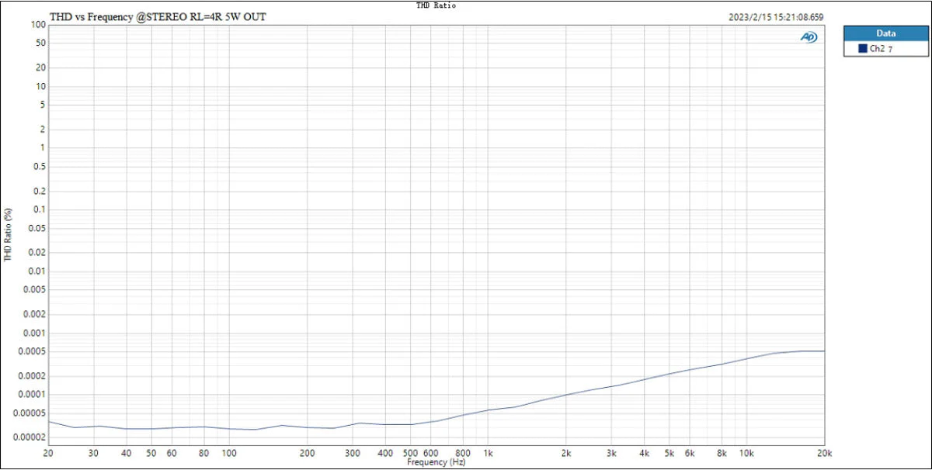932x470 pixels.
Task: Click the 5k frequency axis tick label
Action: tap(669, 453)
